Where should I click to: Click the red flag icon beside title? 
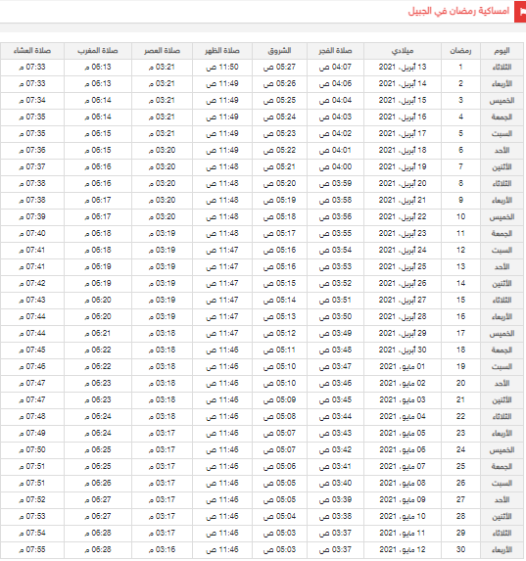520,12
